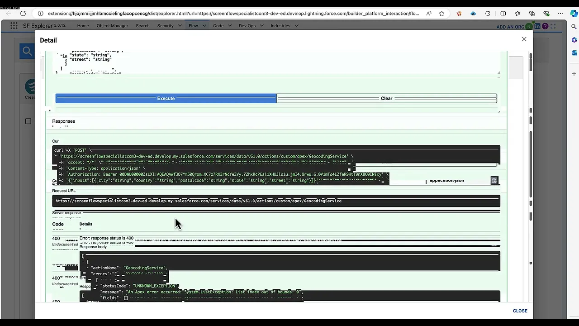Open Read Aloud from address bar
579x326 pixels.
(x=429, y=14)
